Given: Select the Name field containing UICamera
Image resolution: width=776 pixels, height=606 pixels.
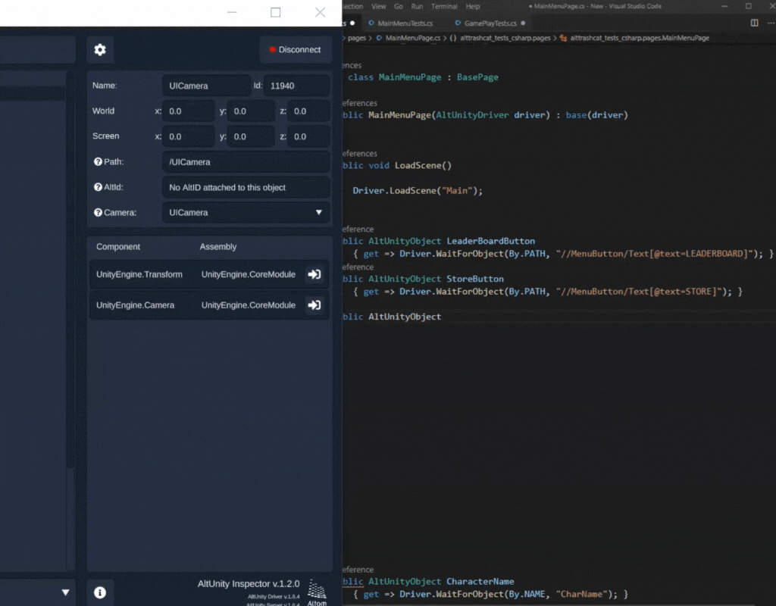Looking at the screenshot, I should [x=206, y=86].
